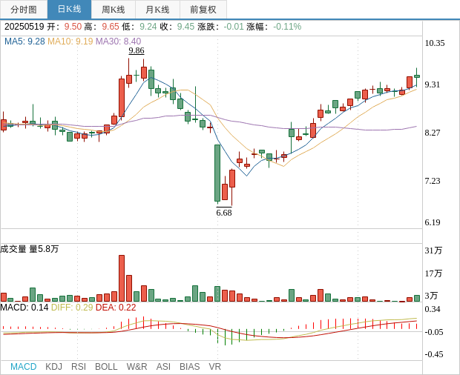Click the 9.86 high price label
This screenshot has width=460, height=375.
pyautogui.click(x=137, y=50)
